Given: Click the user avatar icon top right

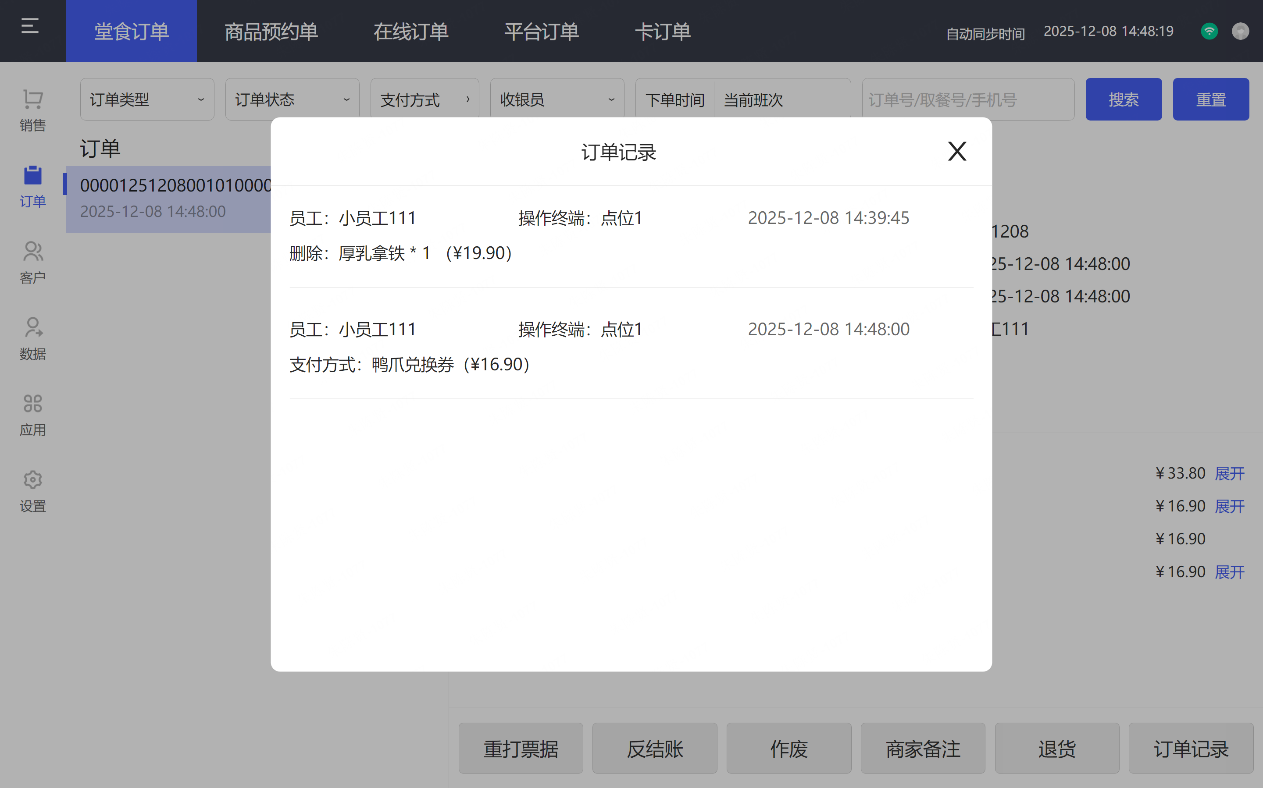Looking at the screenshot, I should tap(1240, 31).
